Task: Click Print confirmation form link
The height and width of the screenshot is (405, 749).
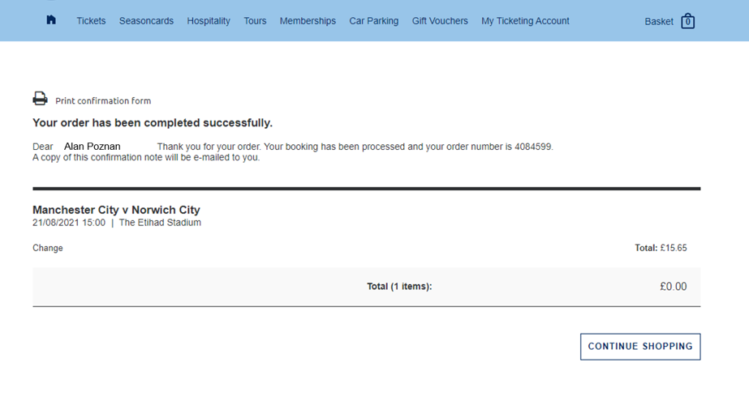Action: point(103,100)
